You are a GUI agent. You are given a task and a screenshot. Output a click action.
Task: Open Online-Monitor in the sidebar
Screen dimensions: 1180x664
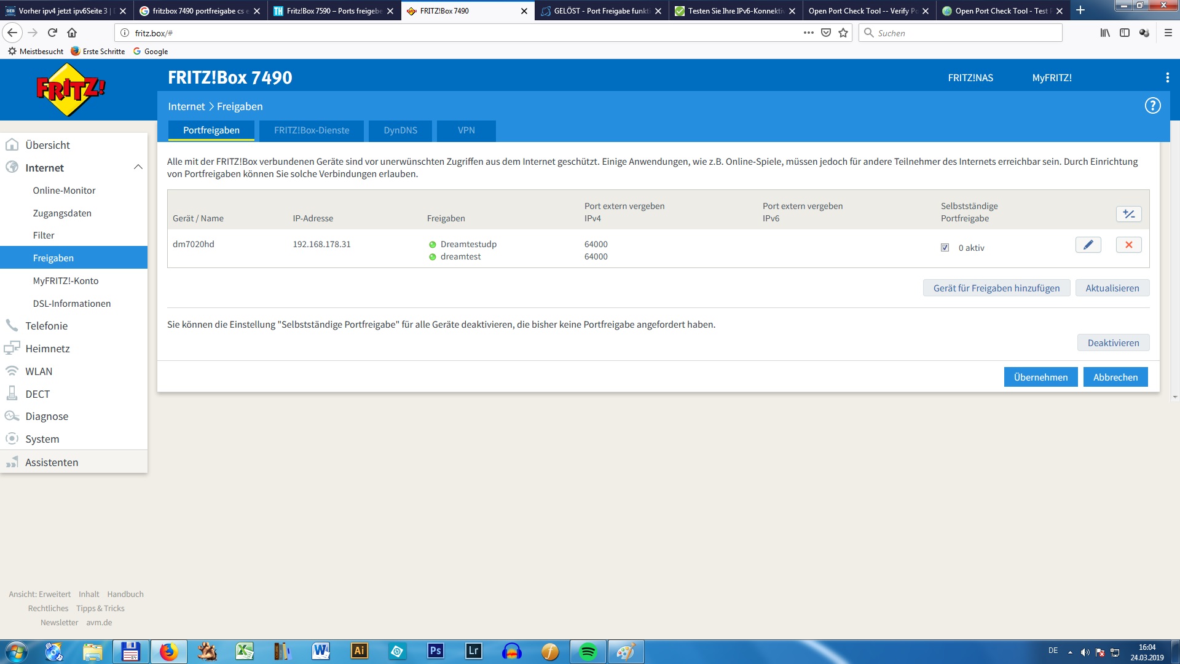pyautogui.click(x=64, y=191)
